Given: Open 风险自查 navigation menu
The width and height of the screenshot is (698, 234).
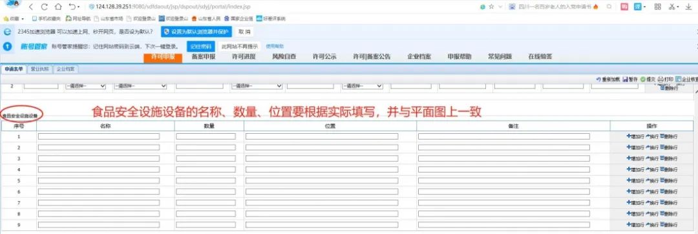Looking at the screenshot, I should [x=284, y=57].
